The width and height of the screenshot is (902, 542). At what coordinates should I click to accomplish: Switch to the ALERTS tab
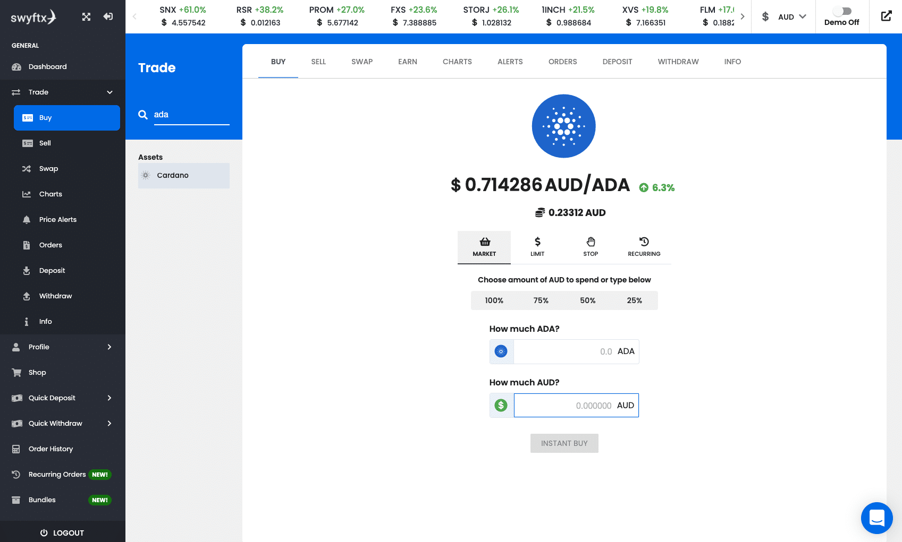[510, 62]
